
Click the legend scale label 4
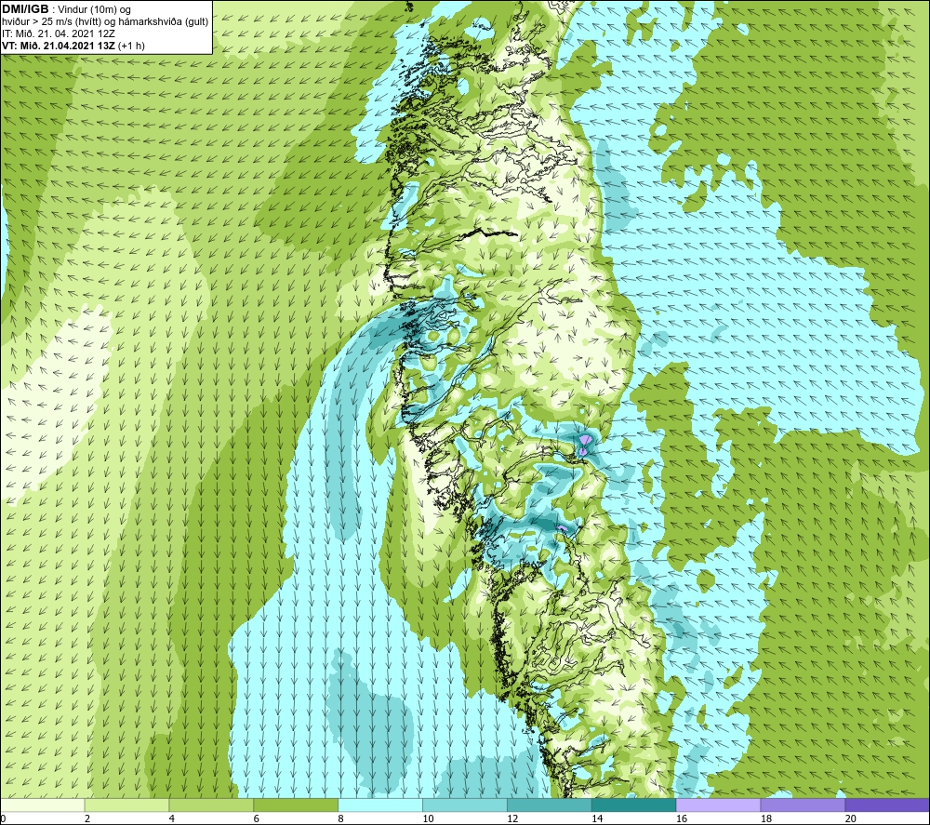[171, 818]
